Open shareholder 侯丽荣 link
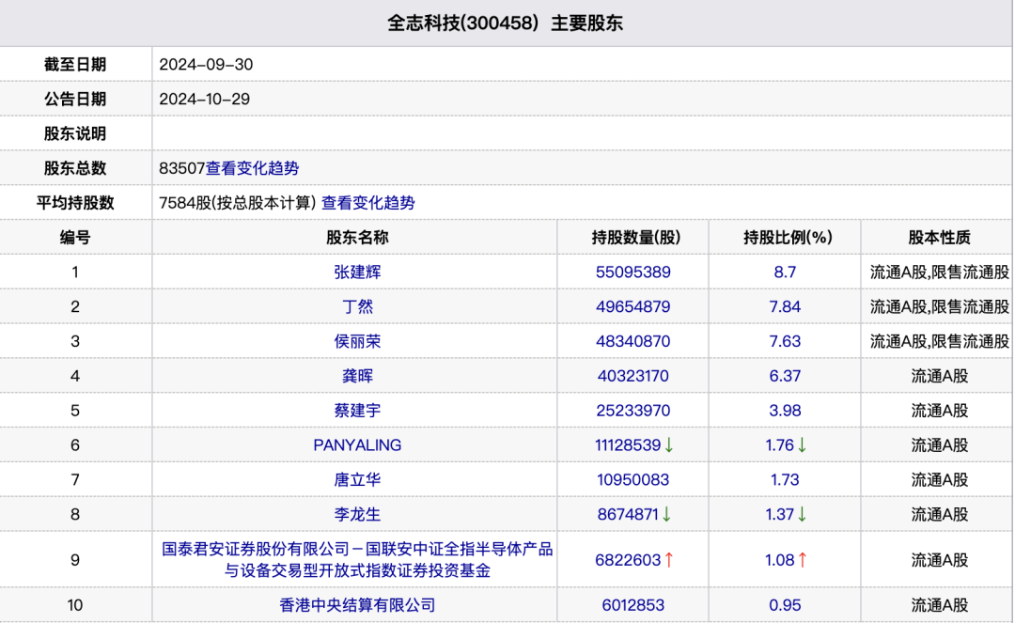Image resolution: width=1015 pixels, height=623 pixels. pyautogui.click(x=357, y=342)
